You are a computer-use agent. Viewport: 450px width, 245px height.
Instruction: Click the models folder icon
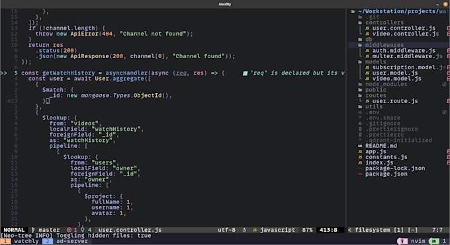click(360, 62)
